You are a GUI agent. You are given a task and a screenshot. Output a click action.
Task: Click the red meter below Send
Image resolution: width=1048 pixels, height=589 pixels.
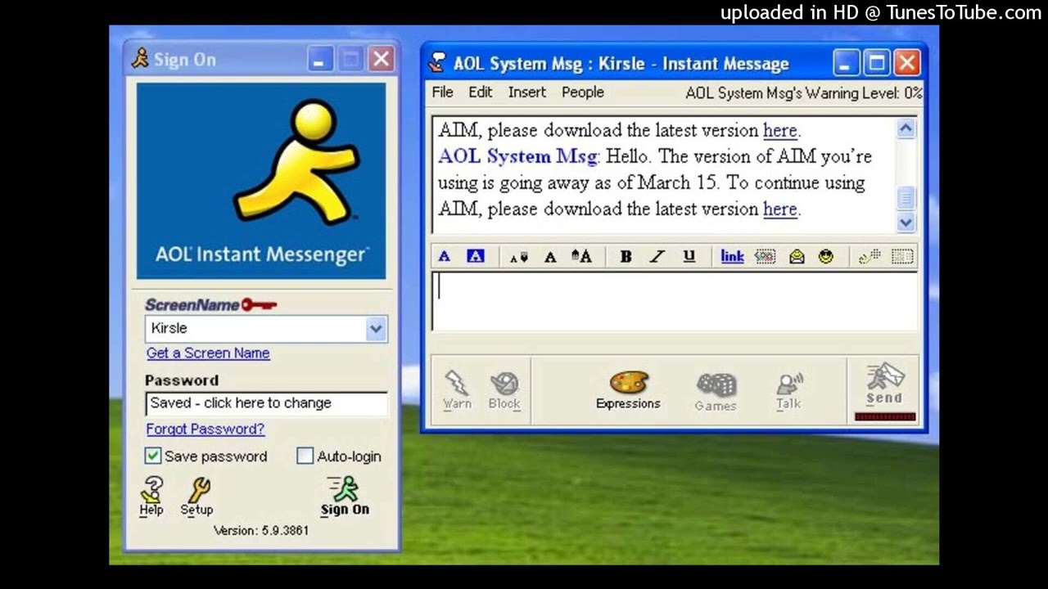pos(884,417)
